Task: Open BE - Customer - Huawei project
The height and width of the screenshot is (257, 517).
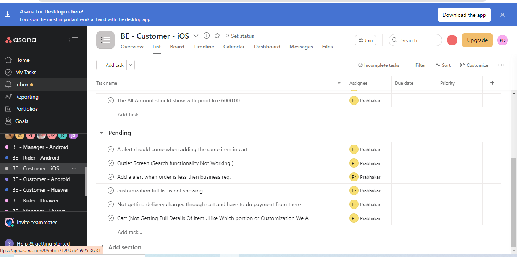Action: (40, 190)
